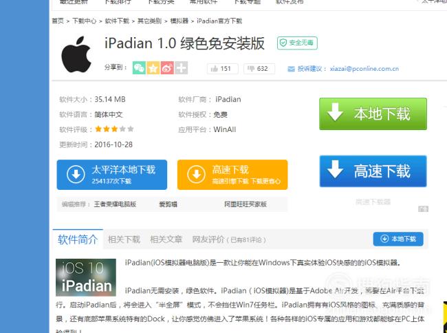Share to Weibo icon
Image resolution: width=447 pixels, height=333 pixels.
coord(167,68)
